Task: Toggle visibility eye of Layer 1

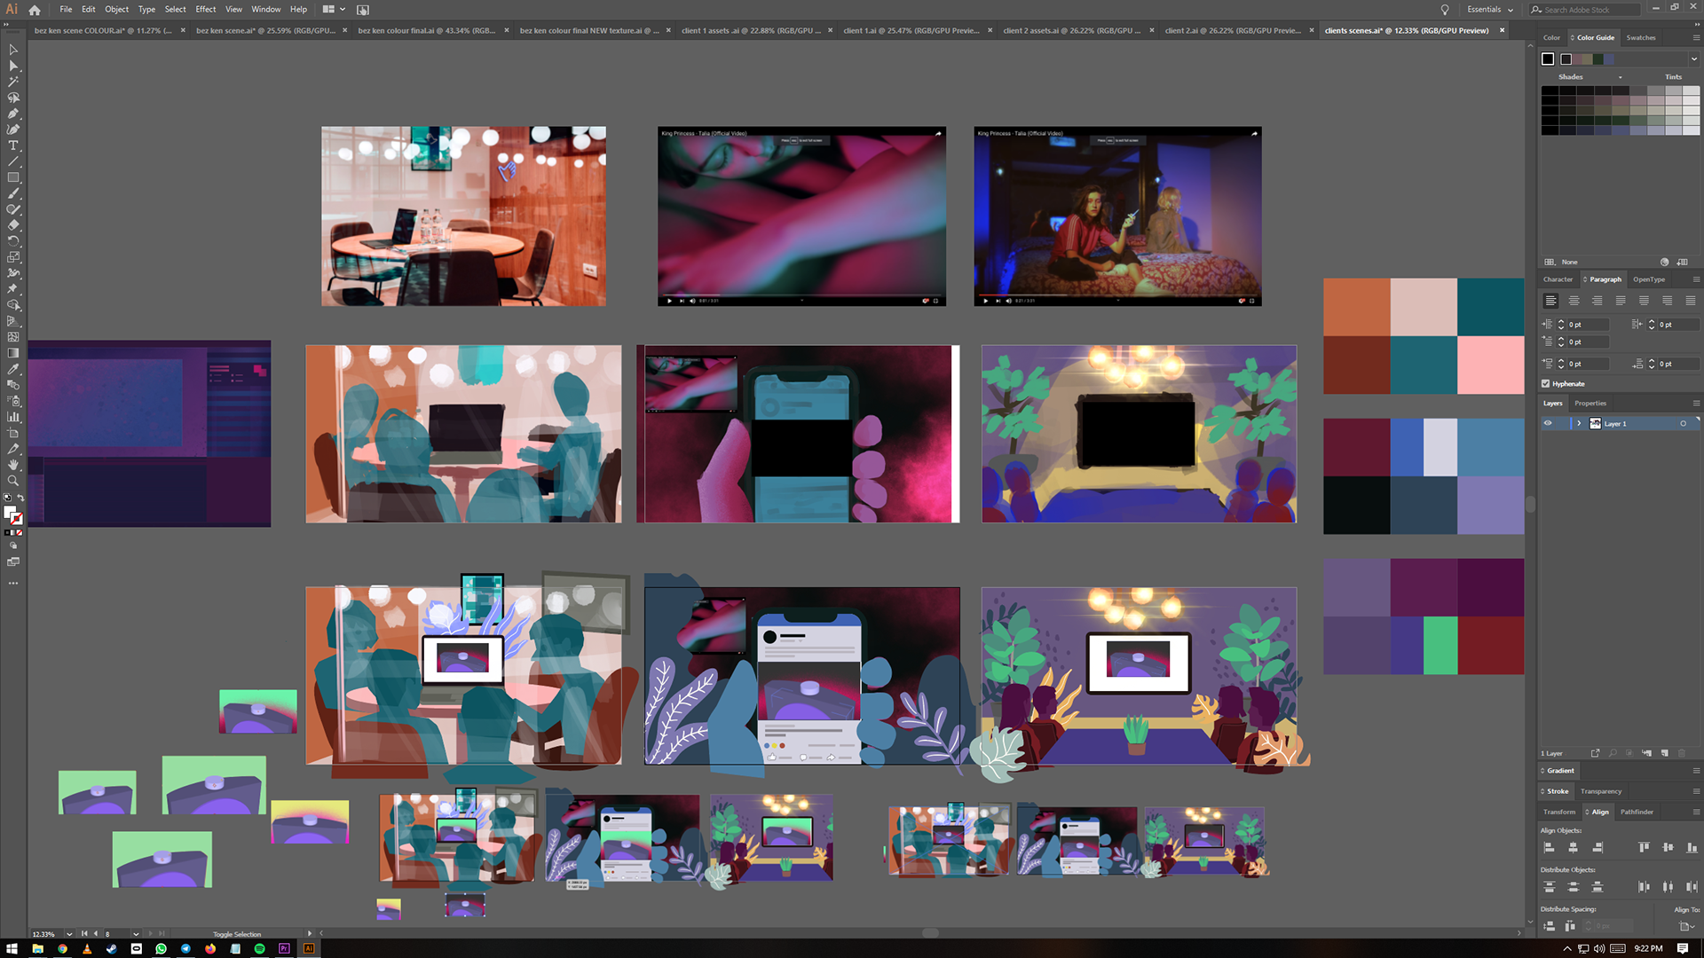Action: coord(1548,423)
